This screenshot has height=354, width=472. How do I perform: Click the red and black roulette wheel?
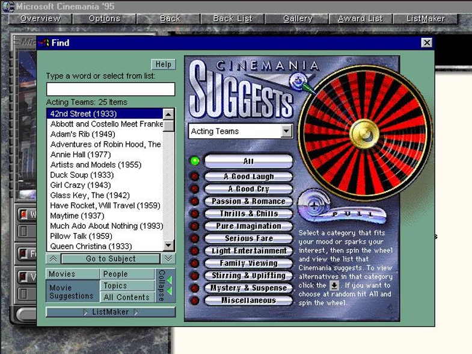click(x=365, y=133)
